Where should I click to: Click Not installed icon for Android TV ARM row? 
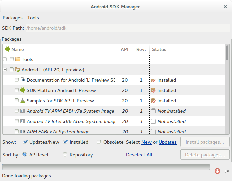tap(153, 111)
